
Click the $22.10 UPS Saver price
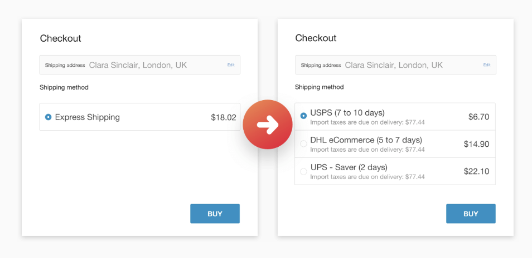click(x=476, y=171)
